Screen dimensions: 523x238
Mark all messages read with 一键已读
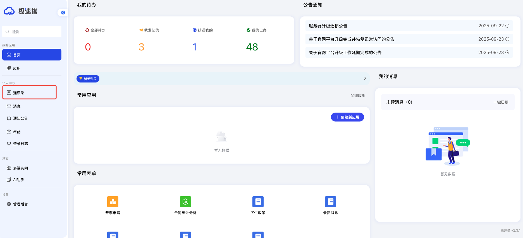tap(501, 102)
